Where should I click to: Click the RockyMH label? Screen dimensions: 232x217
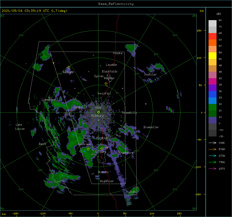coord(68,72)
